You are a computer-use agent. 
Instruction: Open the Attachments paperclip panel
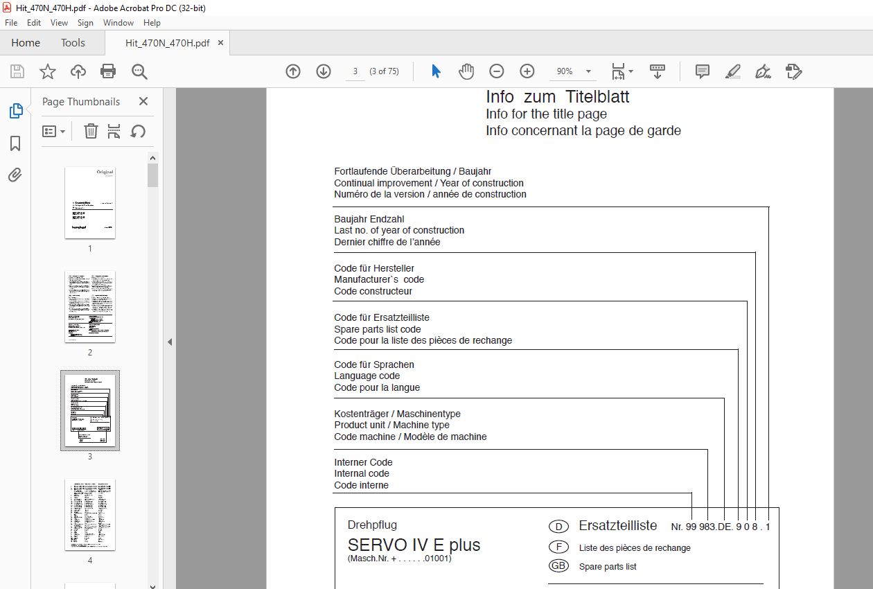point(15,175)
